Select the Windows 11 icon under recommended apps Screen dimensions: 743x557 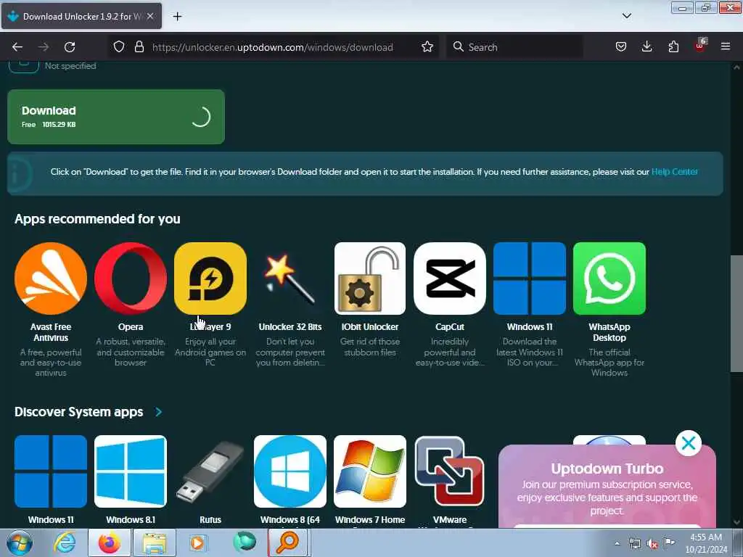(530, 278)
